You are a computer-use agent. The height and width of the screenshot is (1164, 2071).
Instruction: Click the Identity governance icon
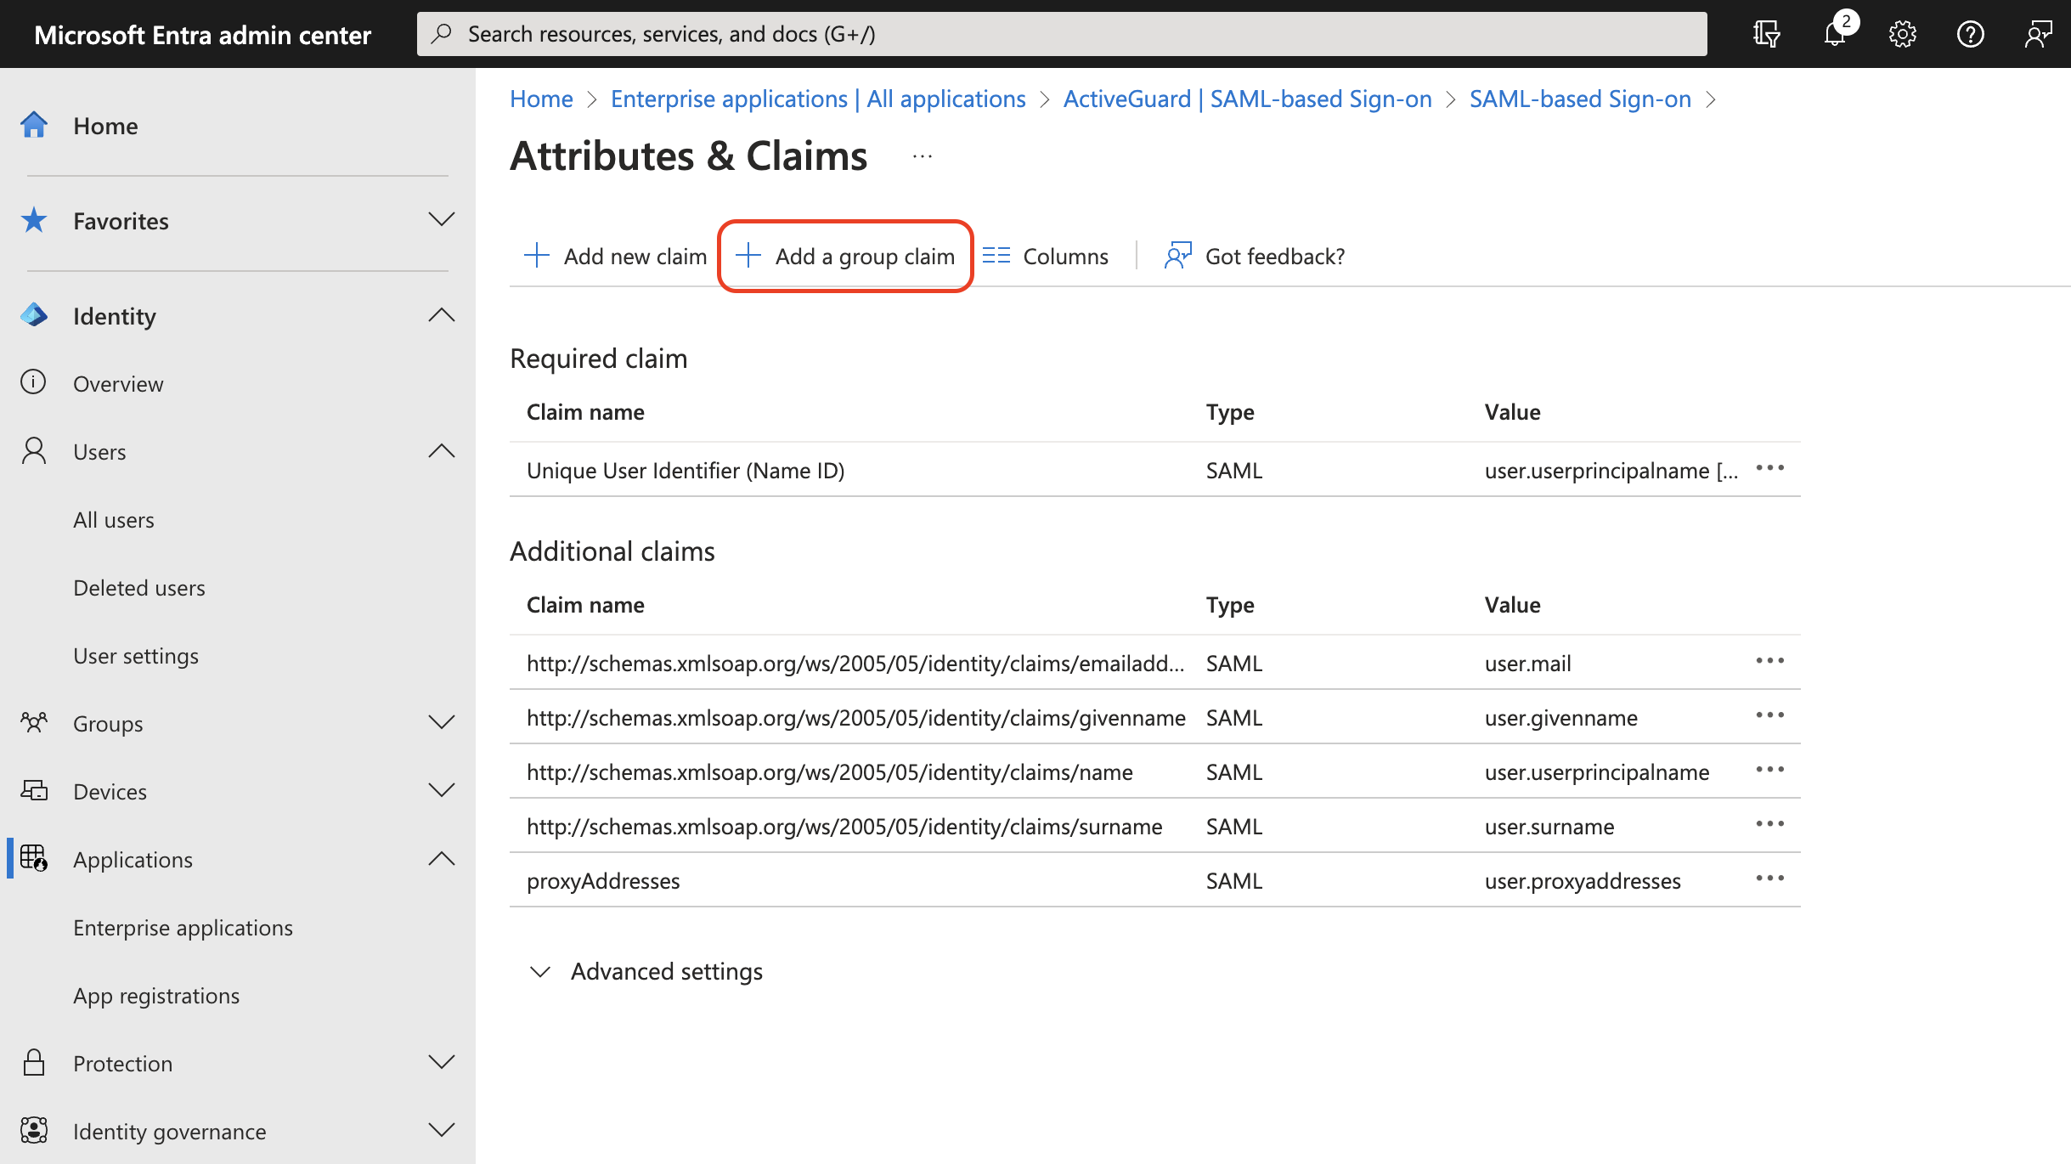tap(34, 1130)
